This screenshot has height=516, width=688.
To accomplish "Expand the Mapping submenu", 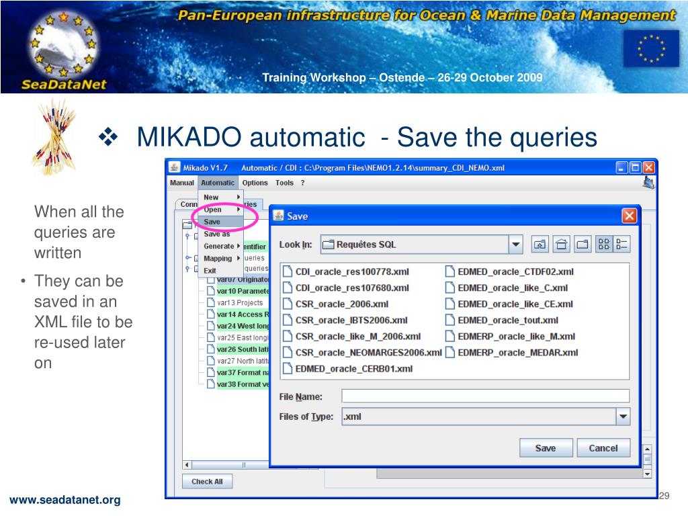I will 222,259.
